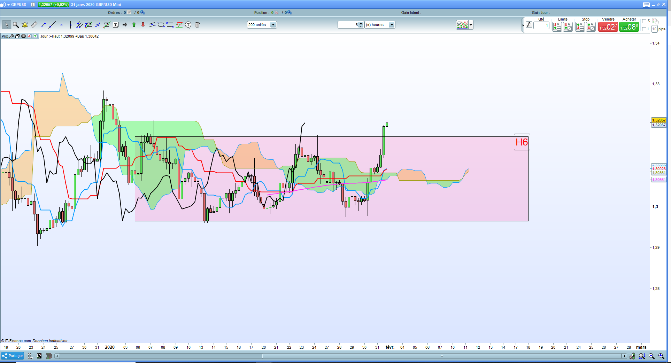This screenshot has width=671, height=363.
Task: Insert a black right arrow marker
Action: click(125, 25)
